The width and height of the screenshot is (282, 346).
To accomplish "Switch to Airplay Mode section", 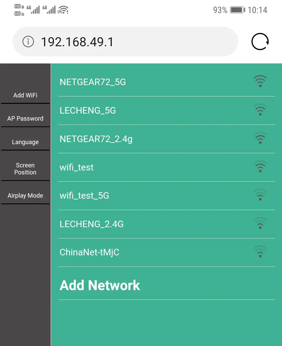I will pos(25,196).
